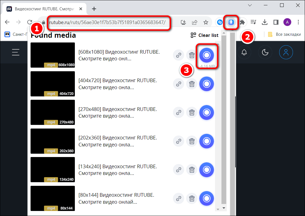Open the Chrome three-dot menu
Viewport: 305px width, 216px height.
(298, 22)
